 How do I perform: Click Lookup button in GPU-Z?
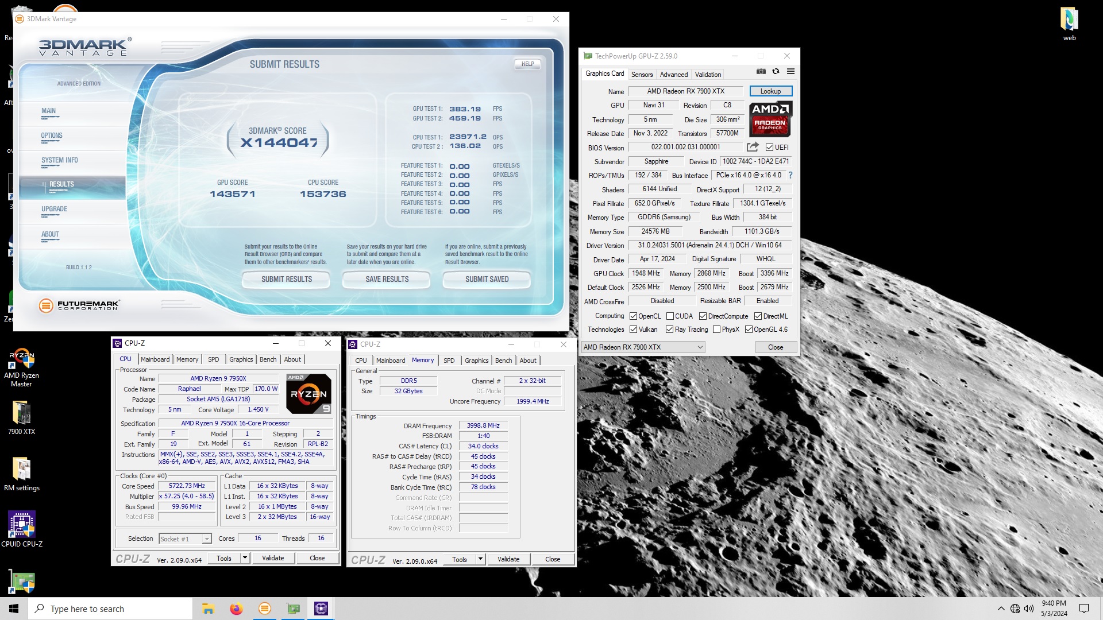coord(770,91)
